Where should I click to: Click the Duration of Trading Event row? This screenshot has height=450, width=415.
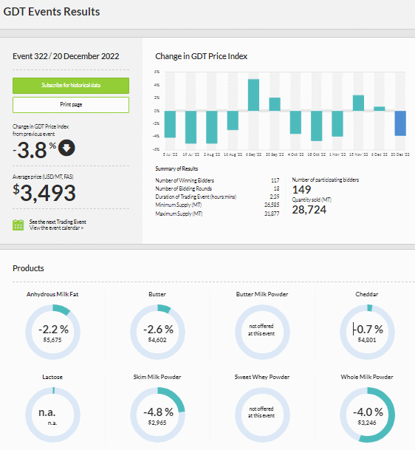coord(217,197)
